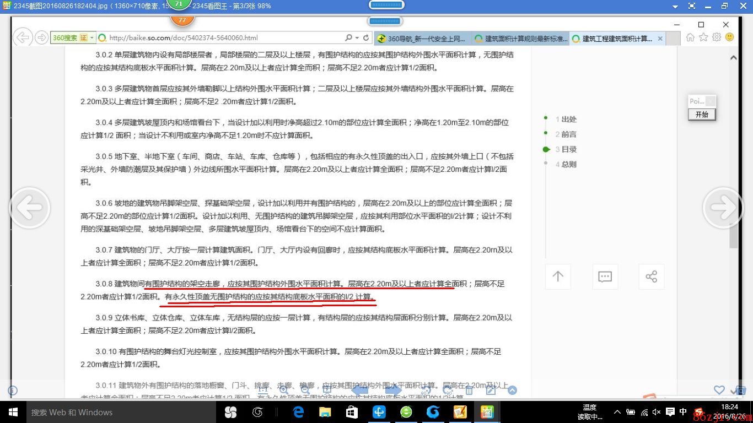Jump to 4 总则 section in outline
The height and width of the screenshot is (423, 753).
pos(569,164)
